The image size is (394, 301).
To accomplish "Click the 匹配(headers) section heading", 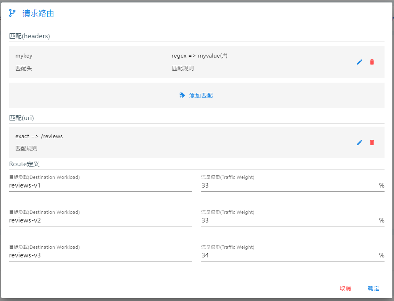I will pyautogui.click(x=30, y=36).
